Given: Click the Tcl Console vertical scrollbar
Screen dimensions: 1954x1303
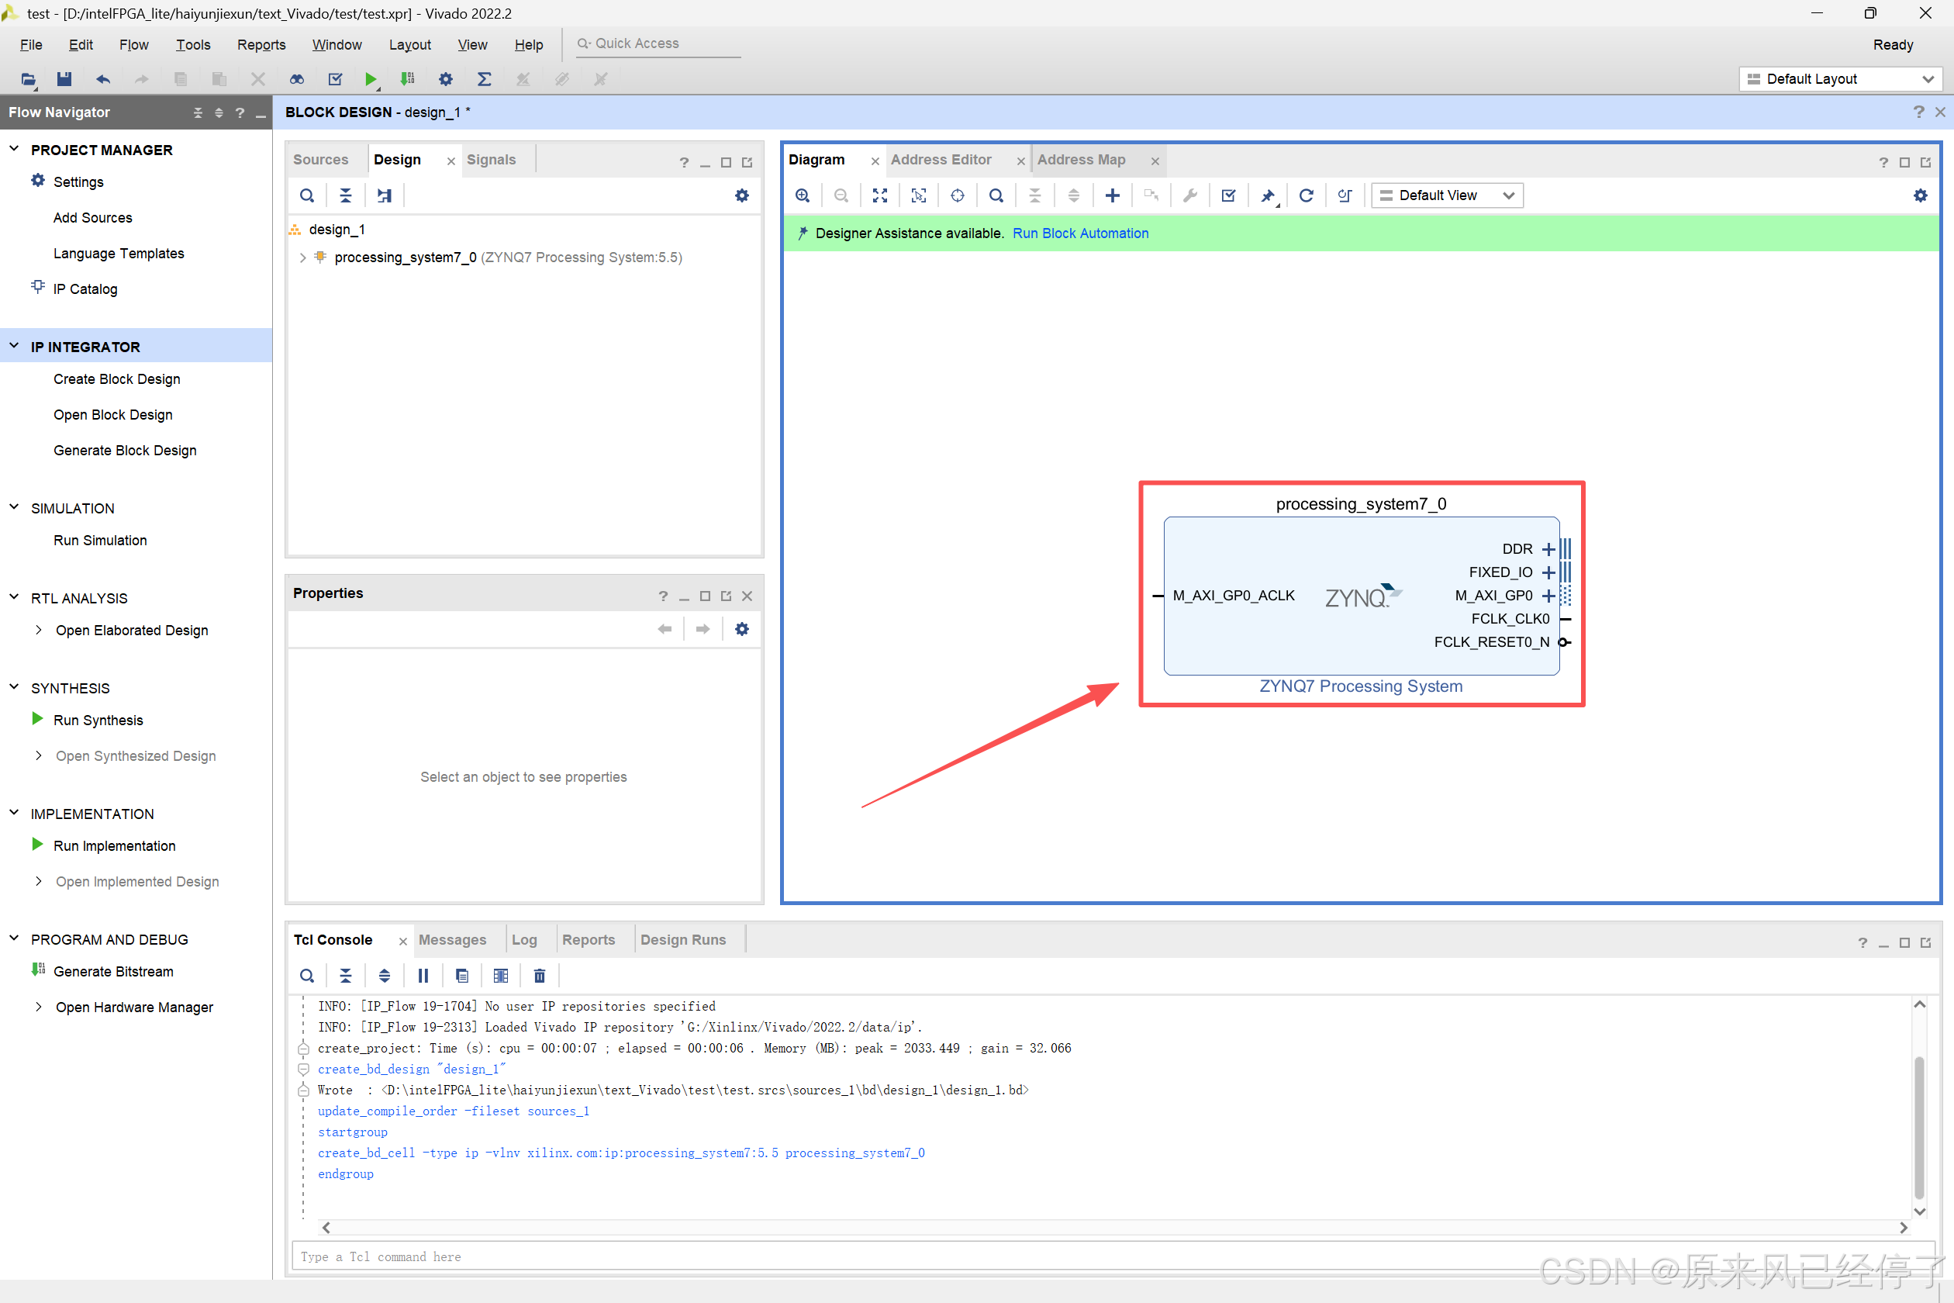Looking at the screenshot, I should [x=1918, y=1126].
